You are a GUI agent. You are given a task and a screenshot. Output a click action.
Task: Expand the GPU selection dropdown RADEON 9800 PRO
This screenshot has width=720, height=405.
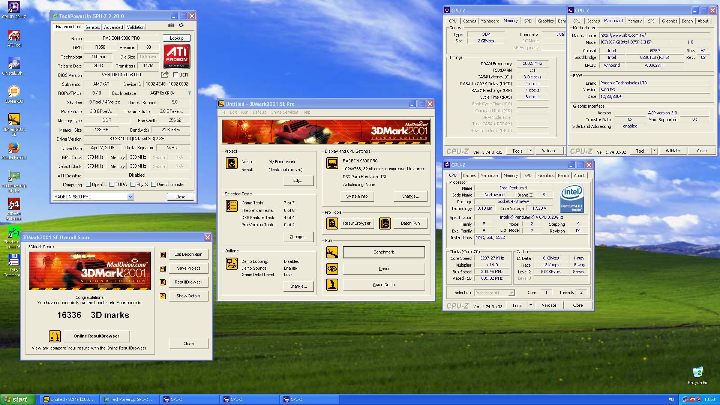tap(130, 197)
